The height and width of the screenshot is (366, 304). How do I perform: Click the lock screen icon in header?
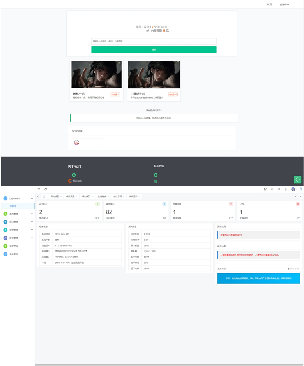point(285,189)
